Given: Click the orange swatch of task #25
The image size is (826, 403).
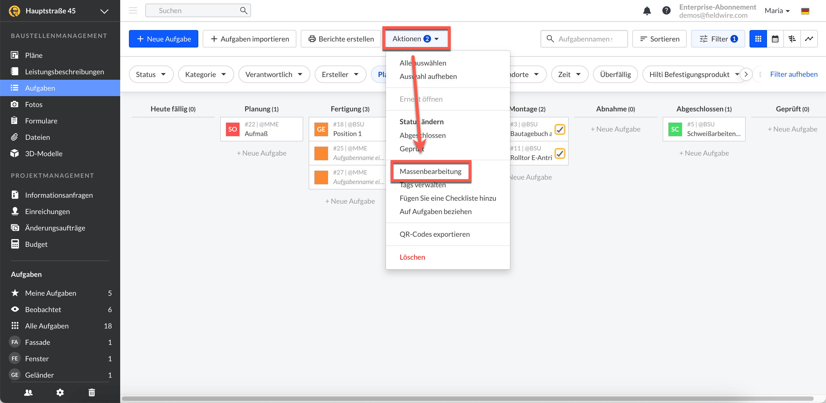Looking at the screenshot, I should click(x=321, y=153).
